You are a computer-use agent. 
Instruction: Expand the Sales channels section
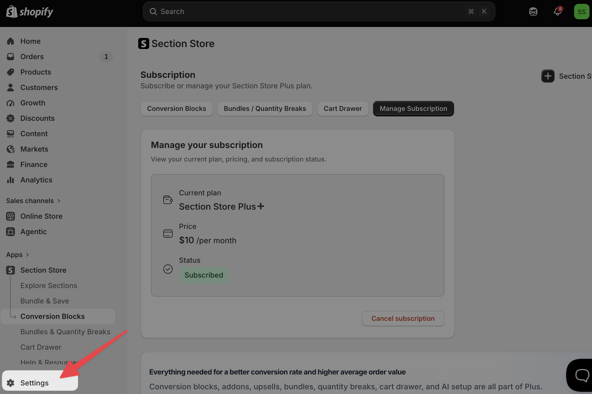click(33, 201)
